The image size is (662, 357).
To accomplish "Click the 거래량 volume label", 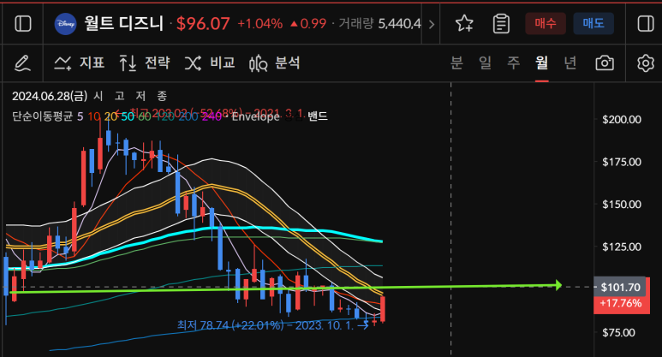I will point(356,24).
